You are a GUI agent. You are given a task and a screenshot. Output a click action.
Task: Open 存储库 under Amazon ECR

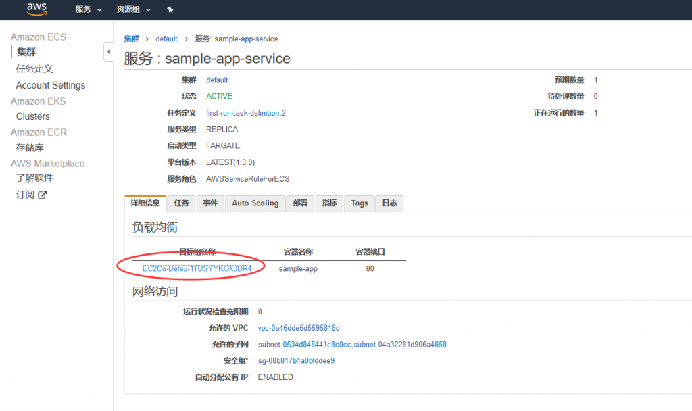tap(30, 147)
